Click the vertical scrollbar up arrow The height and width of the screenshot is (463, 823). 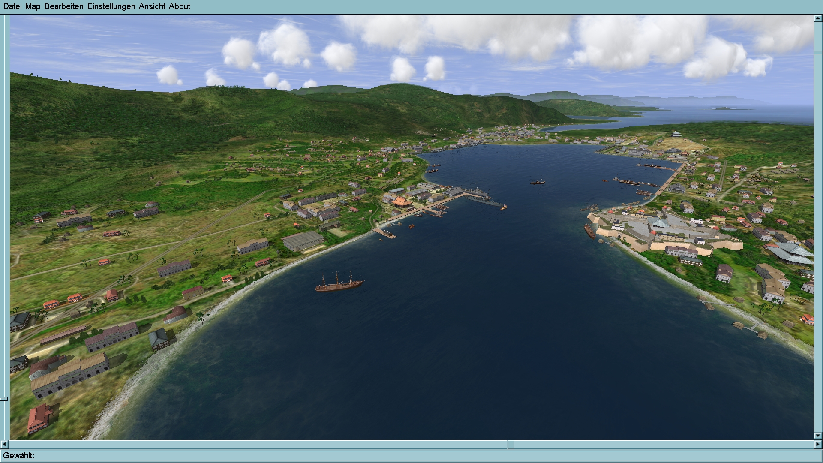point(818,18)
